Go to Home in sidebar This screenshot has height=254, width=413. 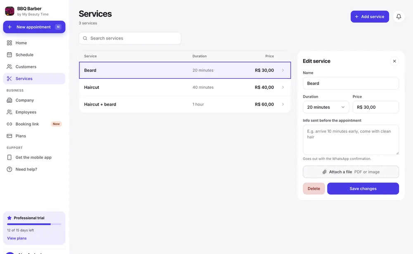point(34,43)
